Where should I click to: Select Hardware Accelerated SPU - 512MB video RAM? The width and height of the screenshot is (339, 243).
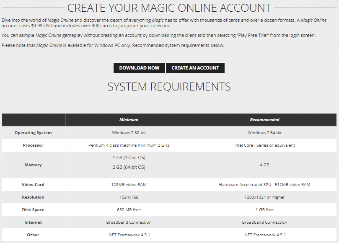[x=265, y=184]
